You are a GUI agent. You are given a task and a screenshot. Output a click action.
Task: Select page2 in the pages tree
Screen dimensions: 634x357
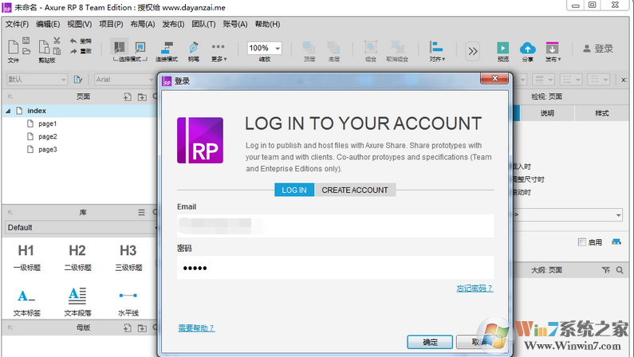tap(48, 136)
